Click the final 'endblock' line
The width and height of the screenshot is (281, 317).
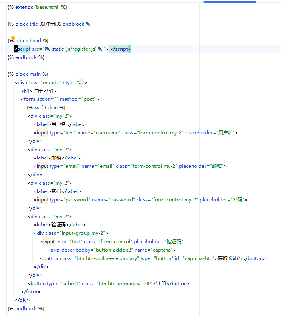(26, 309)
